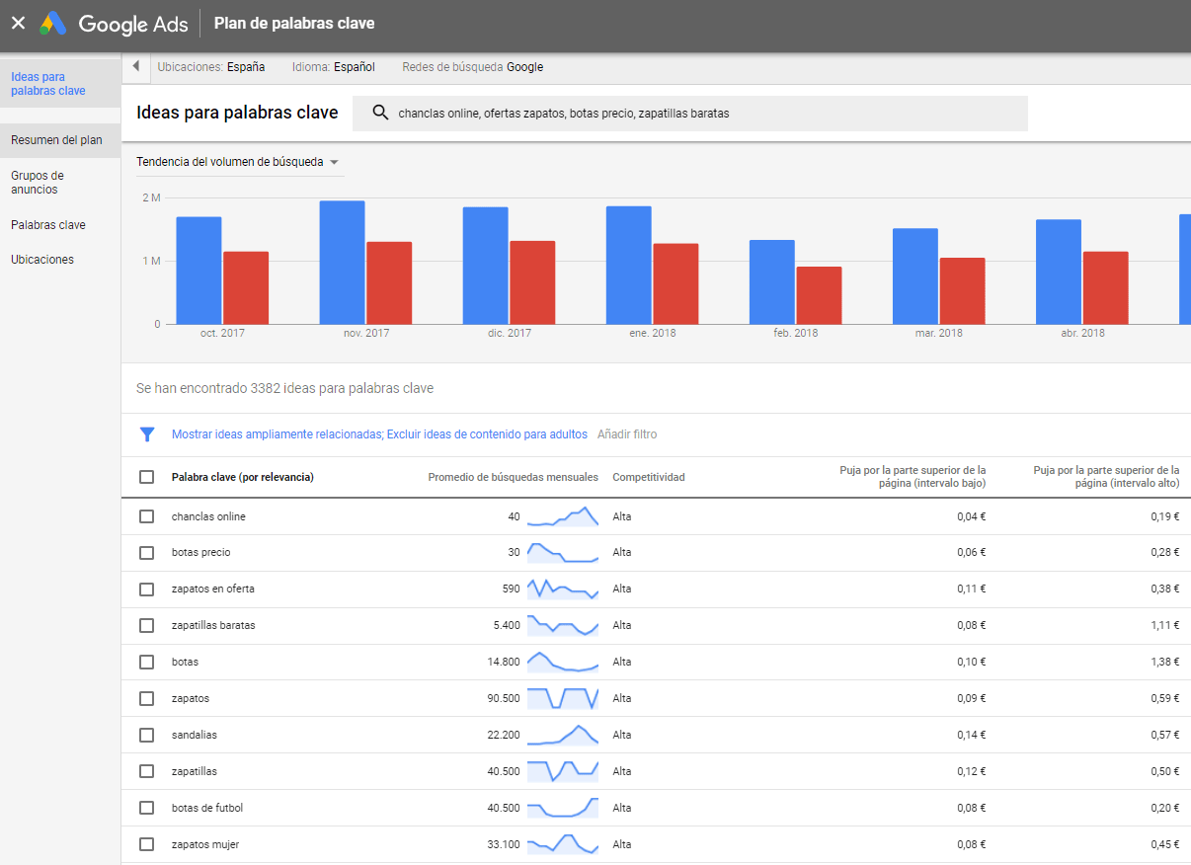The width and height of the screenshot is (1191, 865).
Task: Click the blue filter funnel icon
Action: coord(147,434)
